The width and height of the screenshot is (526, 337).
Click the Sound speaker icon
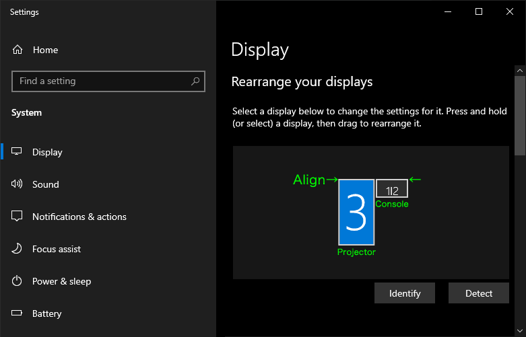pos(17,184)
